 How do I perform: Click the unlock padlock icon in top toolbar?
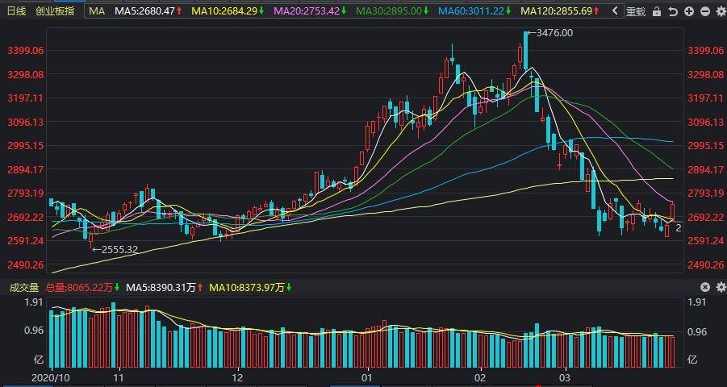(x=657, y=11)
